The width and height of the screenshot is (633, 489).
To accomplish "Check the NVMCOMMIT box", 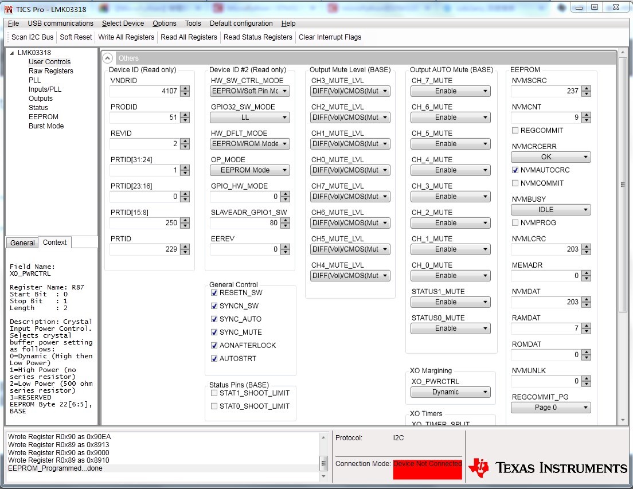I will pos(515,183).
